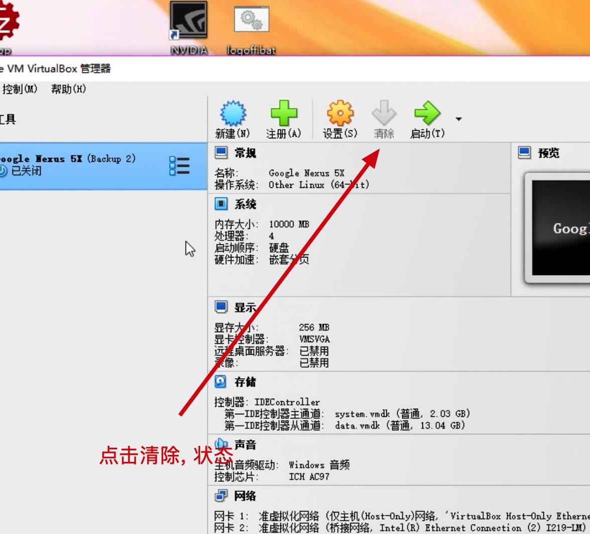This screenshot has width=590, height=534.
Task: Open the 声音 audio section header
Action: coord(245,444)
